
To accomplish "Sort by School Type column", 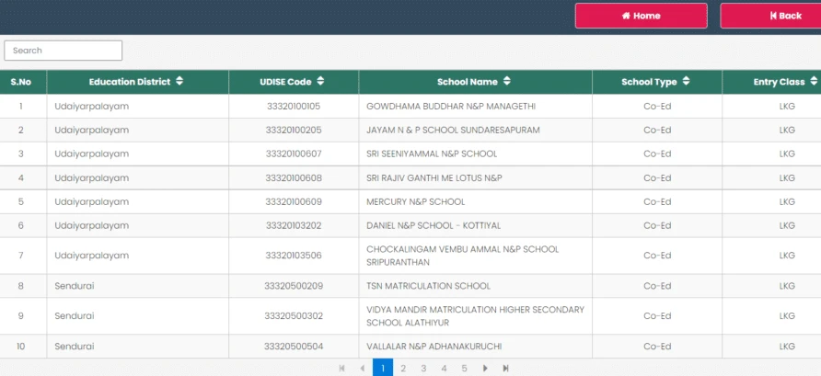I will [686, 82].
